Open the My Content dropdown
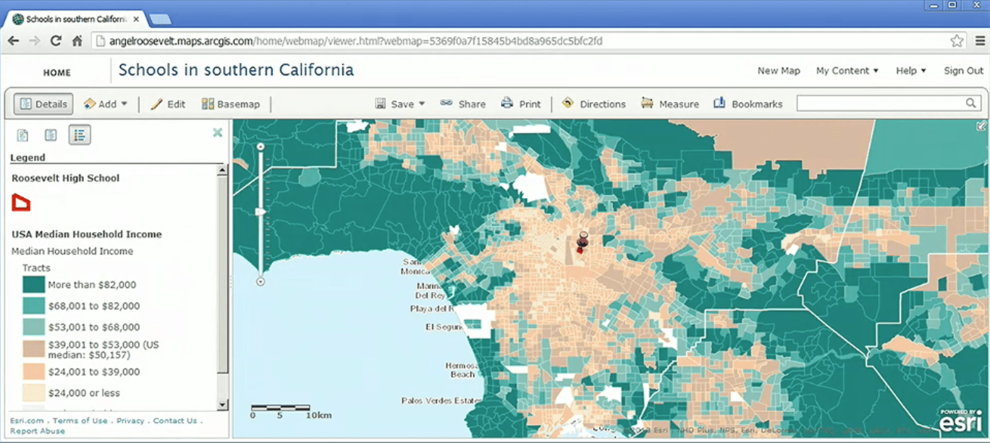The image size is (990, 443). [847, 70]
